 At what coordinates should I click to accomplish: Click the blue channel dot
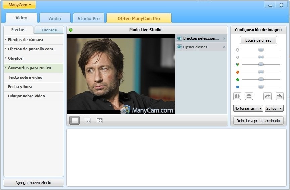click(238, 87)
